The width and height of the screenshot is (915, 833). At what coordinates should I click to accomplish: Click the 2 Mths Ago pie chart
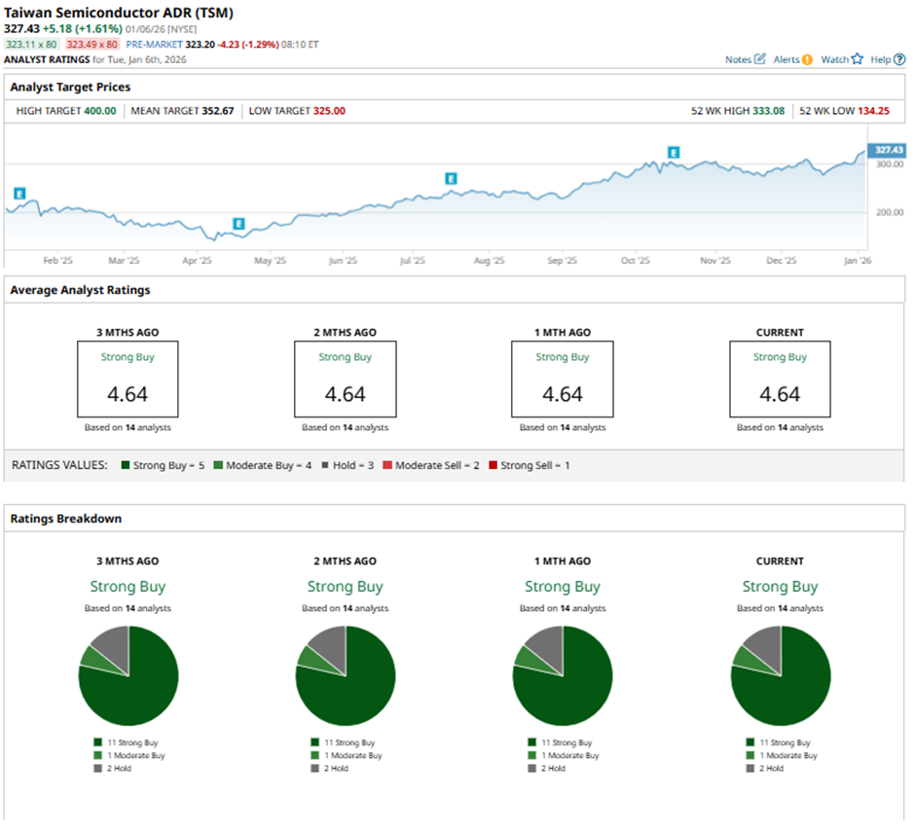coord(346,675)
